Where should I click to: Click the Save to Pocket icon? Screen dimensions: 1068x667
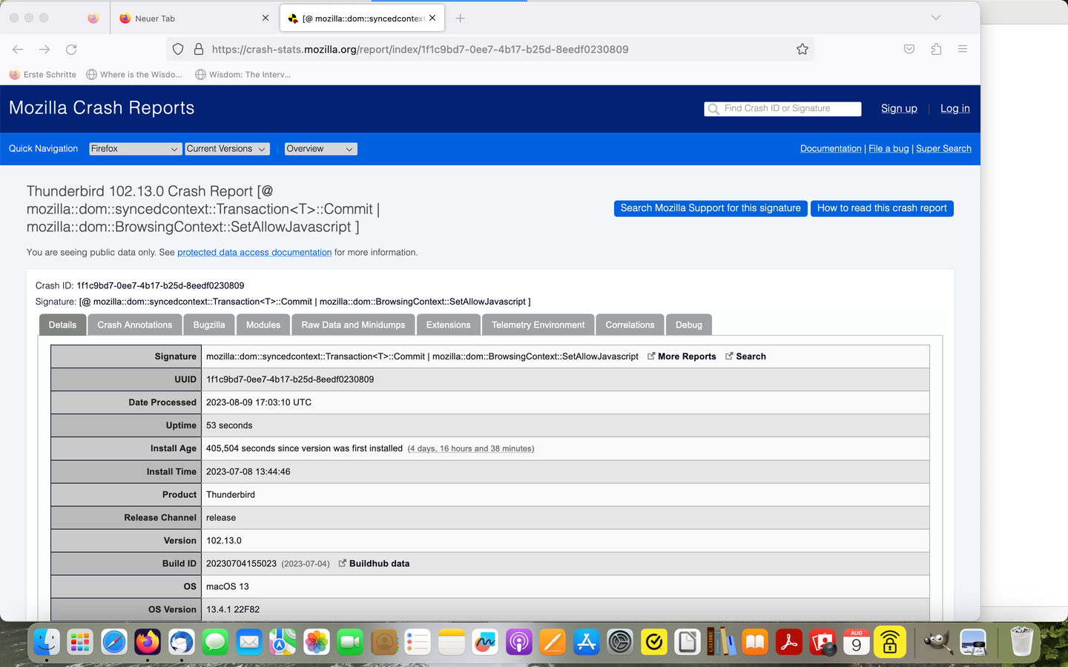(x=909, y=49)
